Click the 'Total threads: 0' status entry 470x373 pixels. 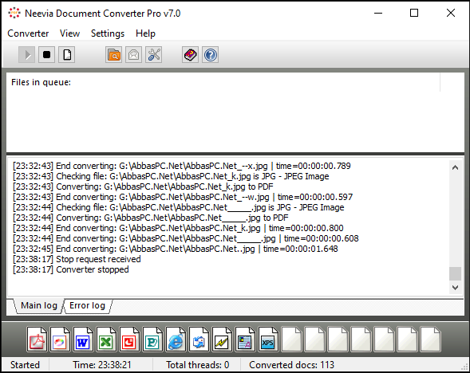point(198,365)
